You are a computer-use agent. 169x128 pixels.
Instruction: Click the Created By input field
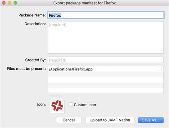[106, 60]
